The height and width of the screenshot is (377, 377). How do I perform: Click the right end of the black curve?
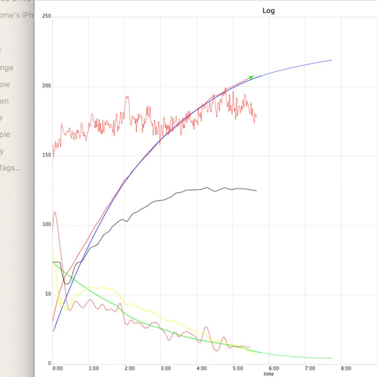point(256,190)
